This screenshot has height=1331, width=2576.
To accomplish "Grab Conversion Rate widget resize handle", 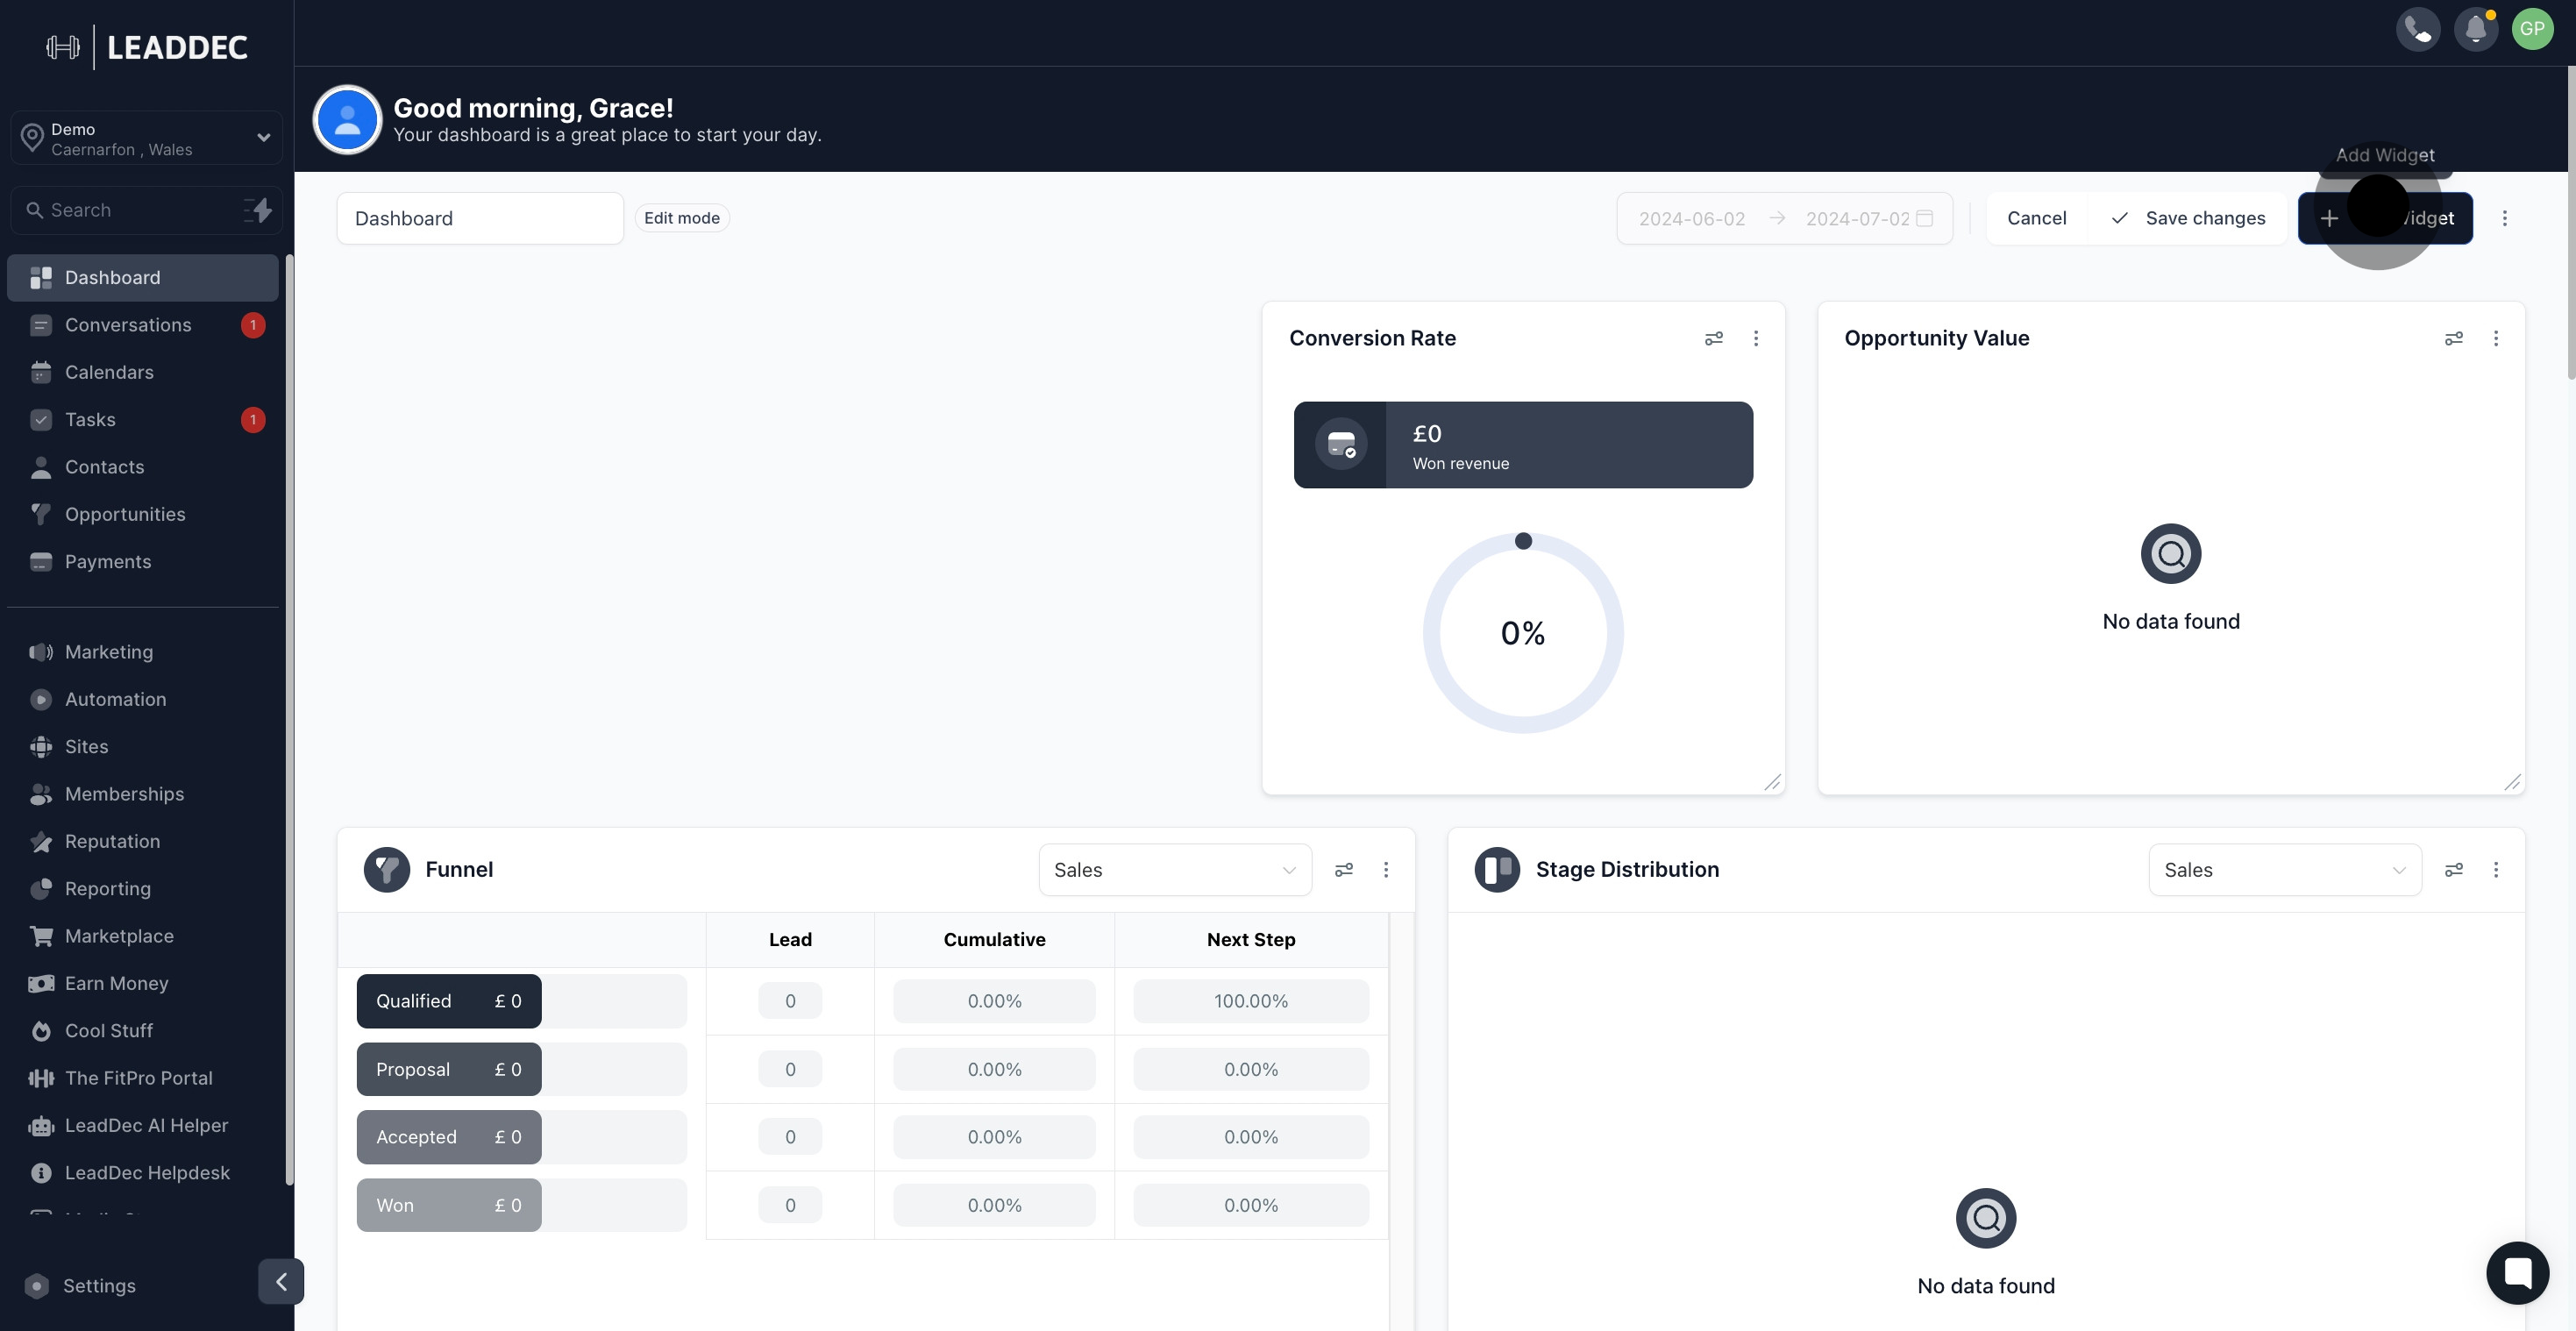I will [x=1772, y=782].
